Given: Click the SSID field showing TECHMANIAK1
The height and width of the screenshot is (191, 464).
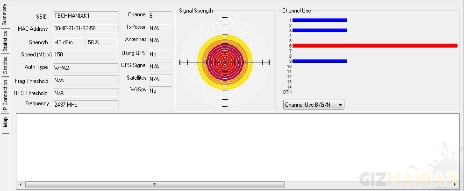Looking at the screenshot, I should [x=85, y=16].
